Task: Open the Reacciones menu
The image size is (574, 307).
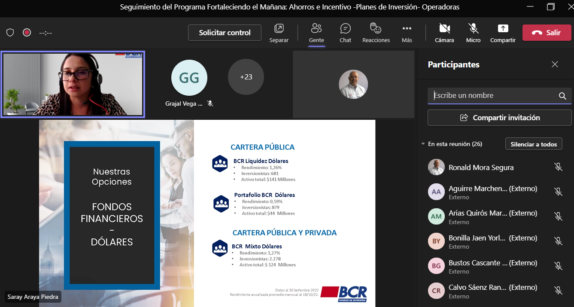Action: pos(376,33)
